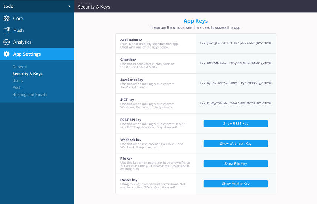Click the File key label
This screenshot has width=317, height=204.
pyautogui.click(x=126, y=158)
